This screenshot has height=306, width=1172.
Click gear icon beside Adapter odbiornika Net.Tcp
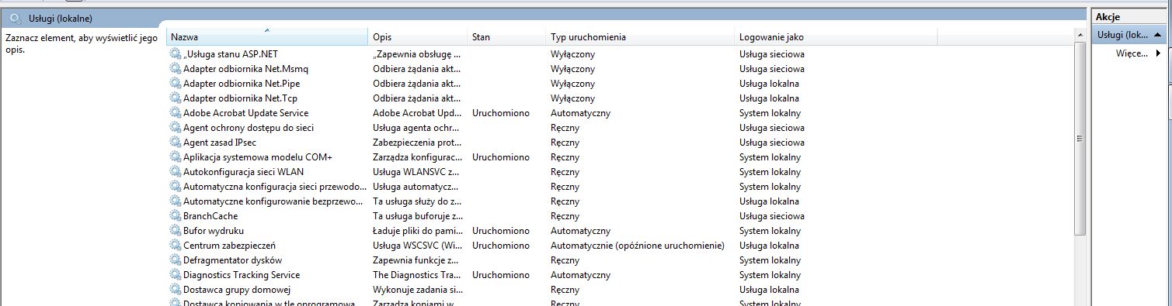click(x=175, y=98)
